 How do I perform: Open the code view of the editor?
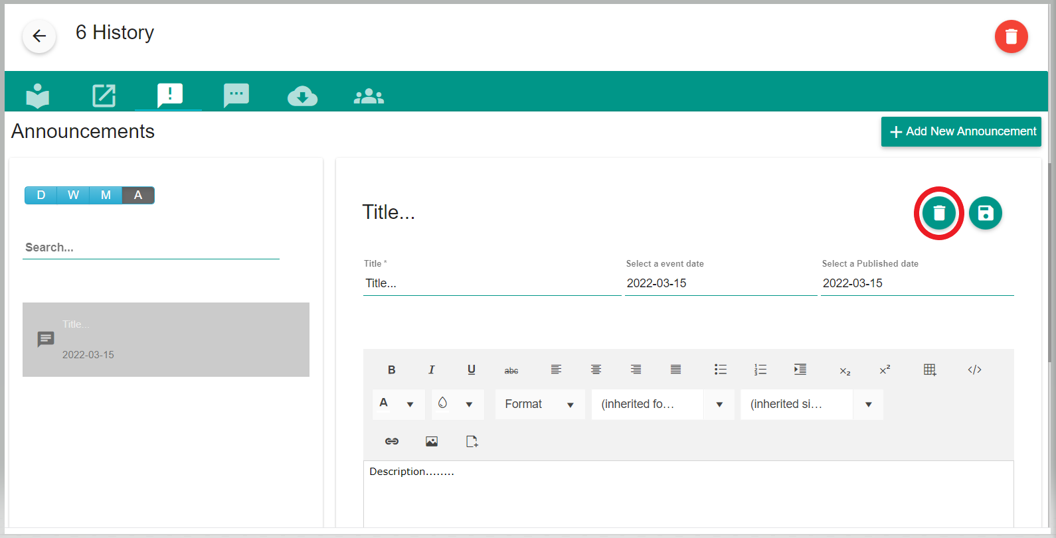974,370
